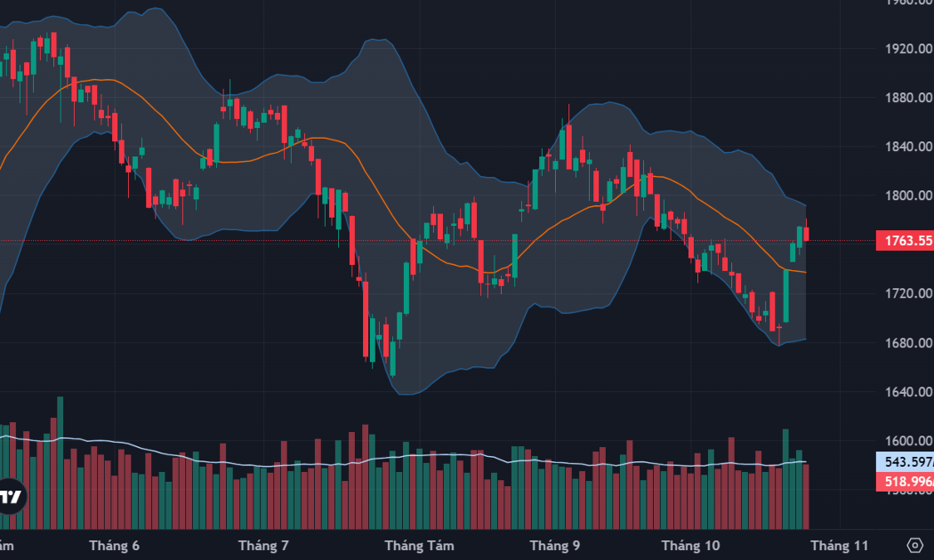Screen dimensions: 934x560
Task: Click the 518.996 red volume label
Action: click(x=905, y=482)
